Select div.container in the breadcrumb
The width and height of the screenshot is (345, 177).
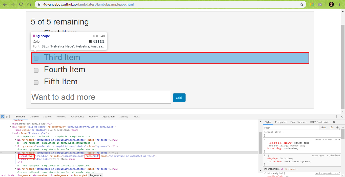point(40,175)
